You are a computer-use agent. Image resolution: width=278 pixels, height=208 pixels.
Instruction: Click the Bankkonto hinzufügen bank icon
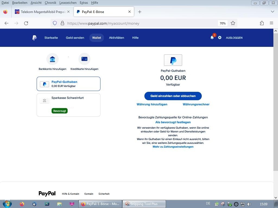[x=52, y=59]
